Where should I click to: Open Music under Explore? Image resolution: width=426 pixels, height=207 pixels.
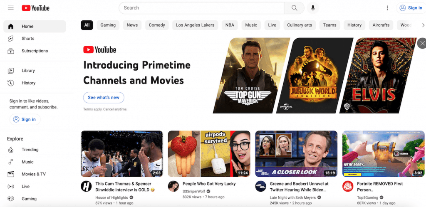point(35,162)
